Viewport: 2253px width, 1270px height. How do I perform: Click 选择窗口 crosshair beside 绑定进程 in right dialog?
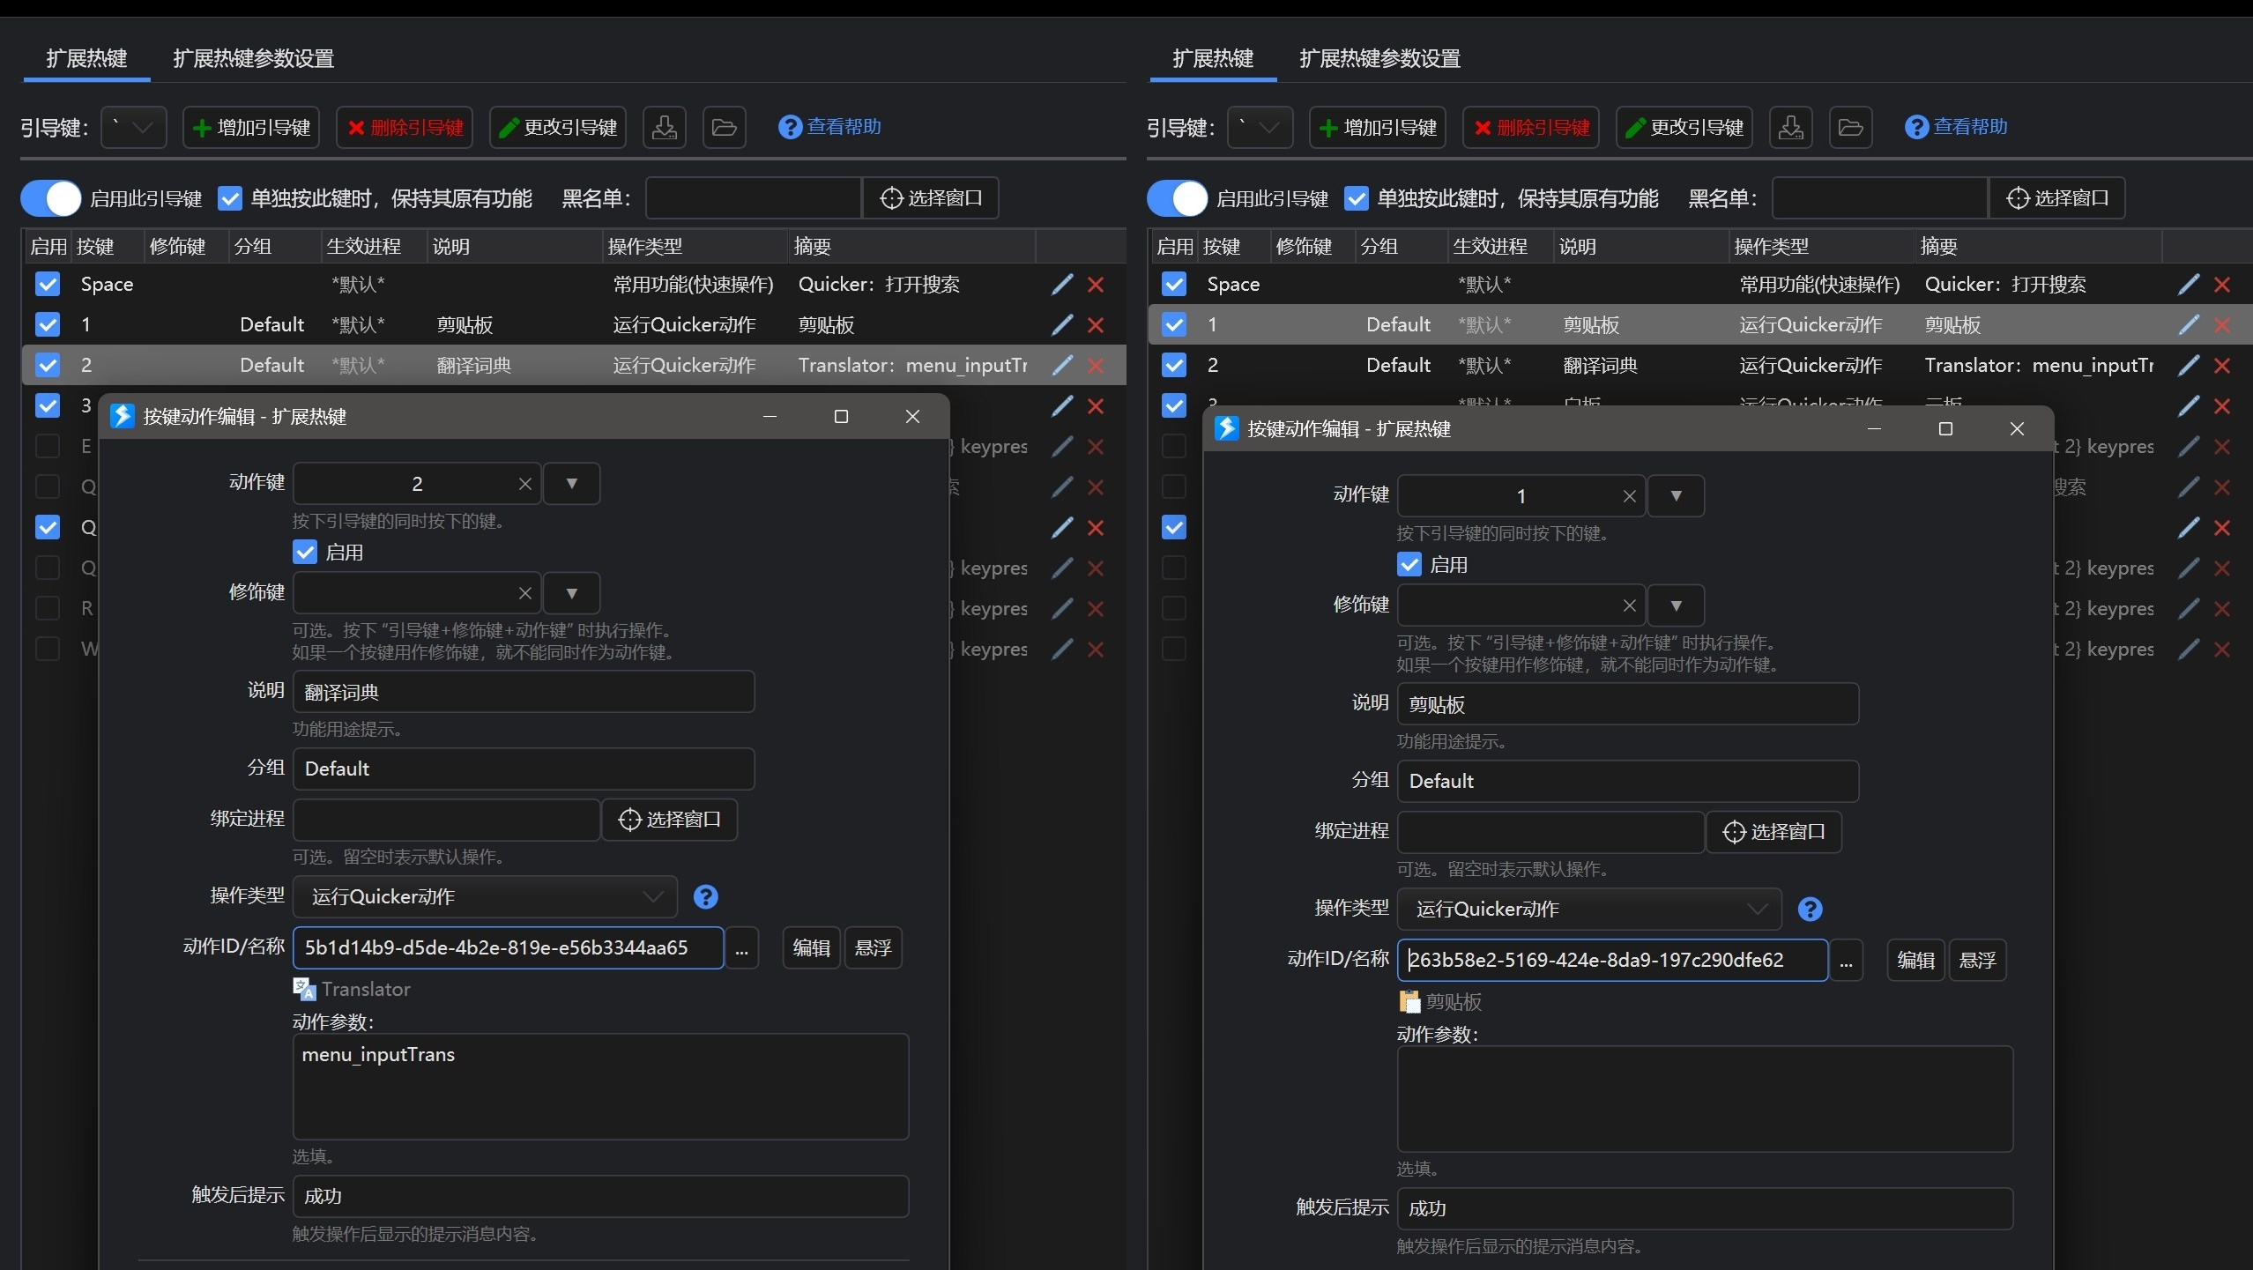(1774, 832)
